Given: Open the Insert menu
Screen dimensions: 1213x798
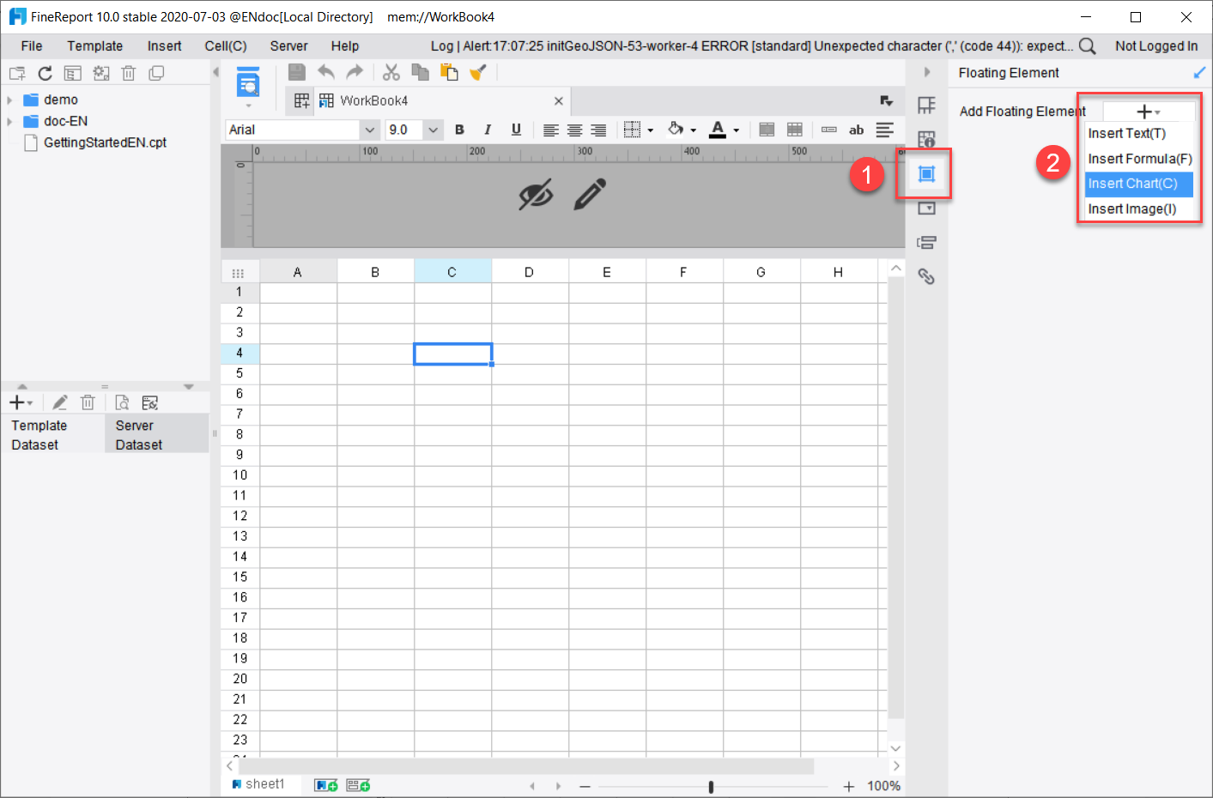Looking at the screenshot, I should [164, 46].
